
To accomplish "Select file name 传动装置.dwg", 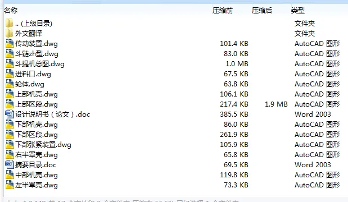I will [37, 44].
